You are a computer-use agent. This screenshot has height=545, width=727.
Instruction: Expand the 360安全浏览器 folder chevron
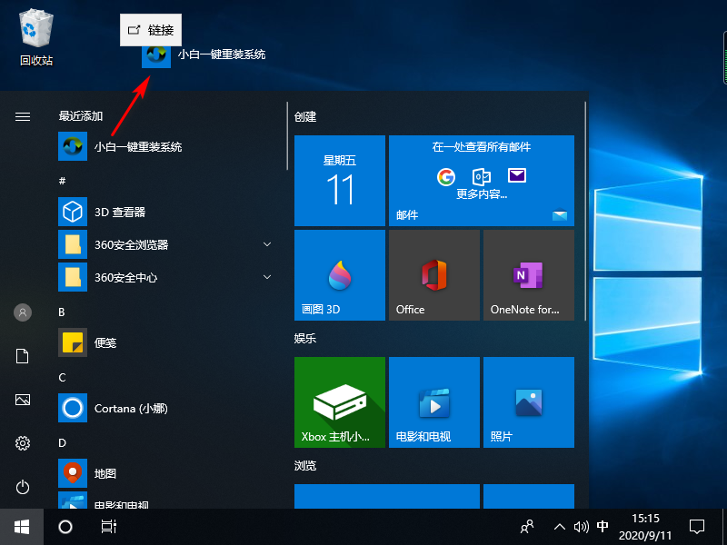click(267, 244)
